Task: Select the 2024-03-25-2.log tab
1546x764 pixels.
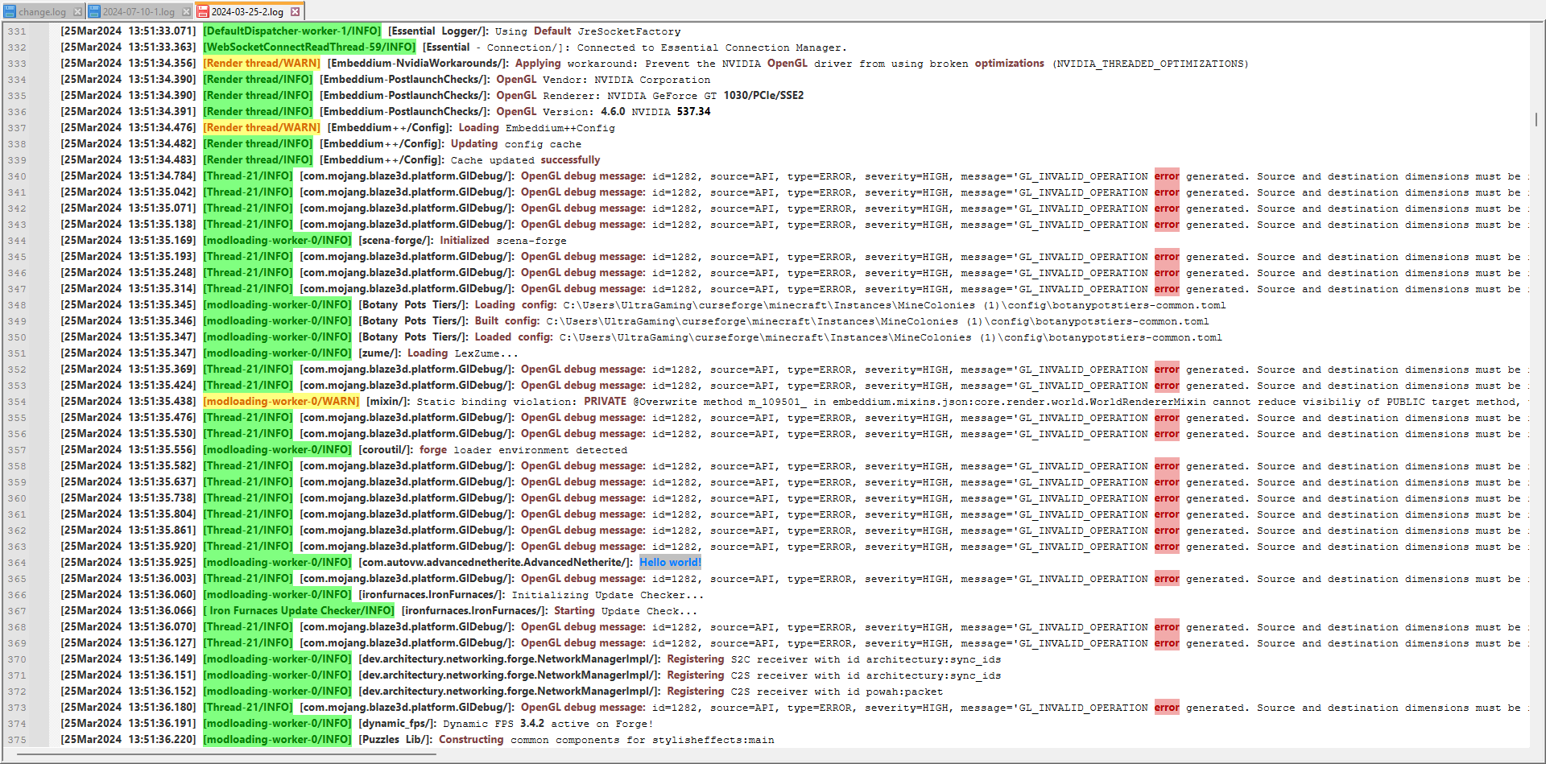Action: pyautogui.click(x=250, y=11)
